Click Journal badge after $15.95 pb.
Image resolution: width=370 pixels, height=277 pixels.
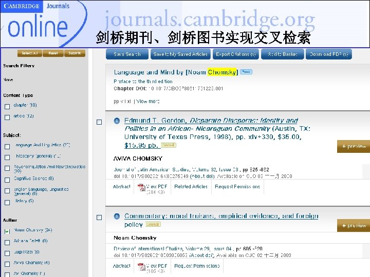pos(169,145)
